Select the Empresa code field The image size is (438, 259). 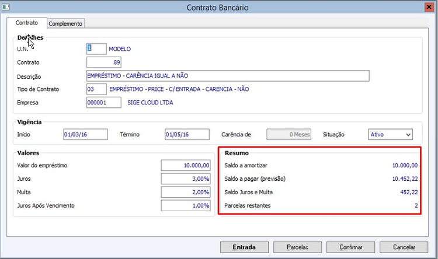tap(104, 103)
